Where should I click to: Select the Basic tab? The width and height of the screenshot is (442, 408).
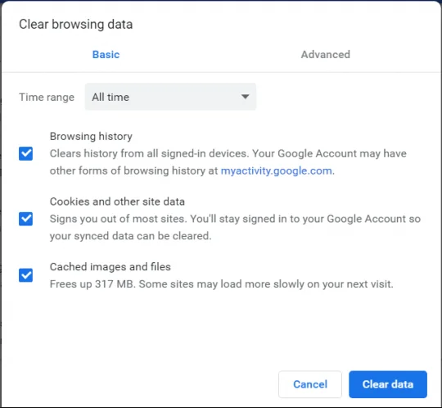106,54
